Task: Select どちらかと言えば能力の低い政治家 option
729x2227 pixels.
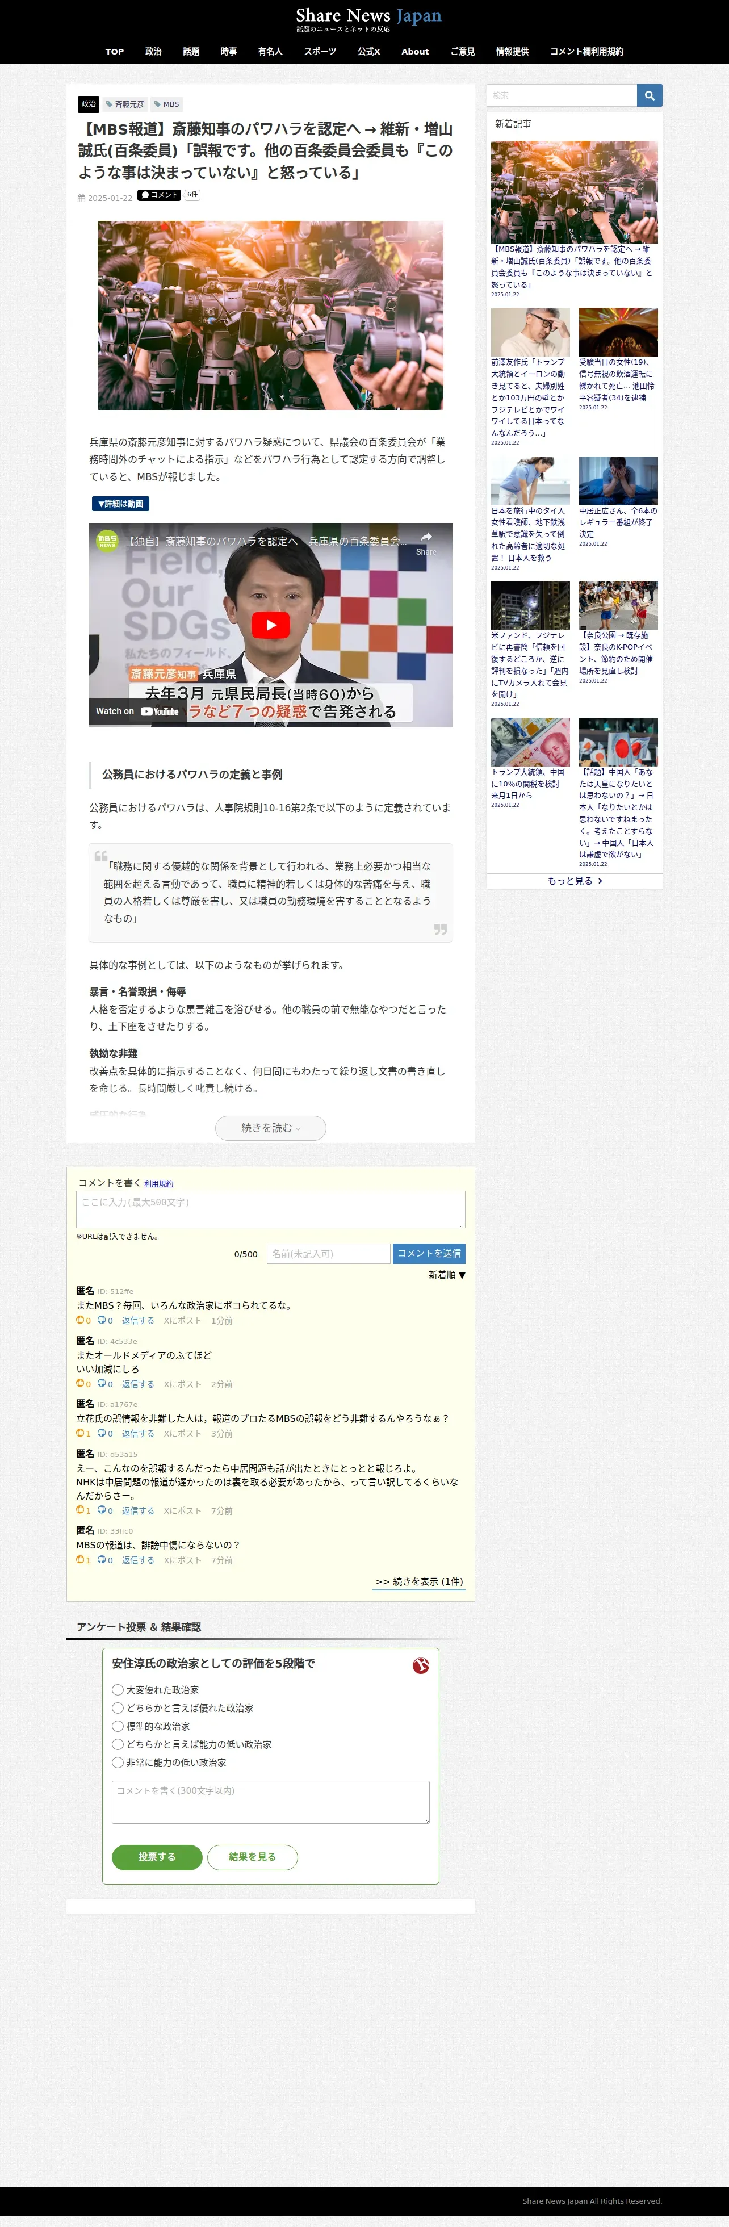Action: pos(118,1744)
